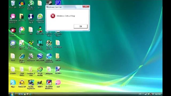Select the soccer ball Play Games icon

tap(31, 56)
